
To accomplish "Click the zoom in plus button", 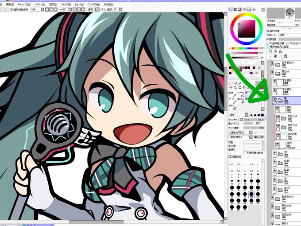I will click(x=51, y=9).
